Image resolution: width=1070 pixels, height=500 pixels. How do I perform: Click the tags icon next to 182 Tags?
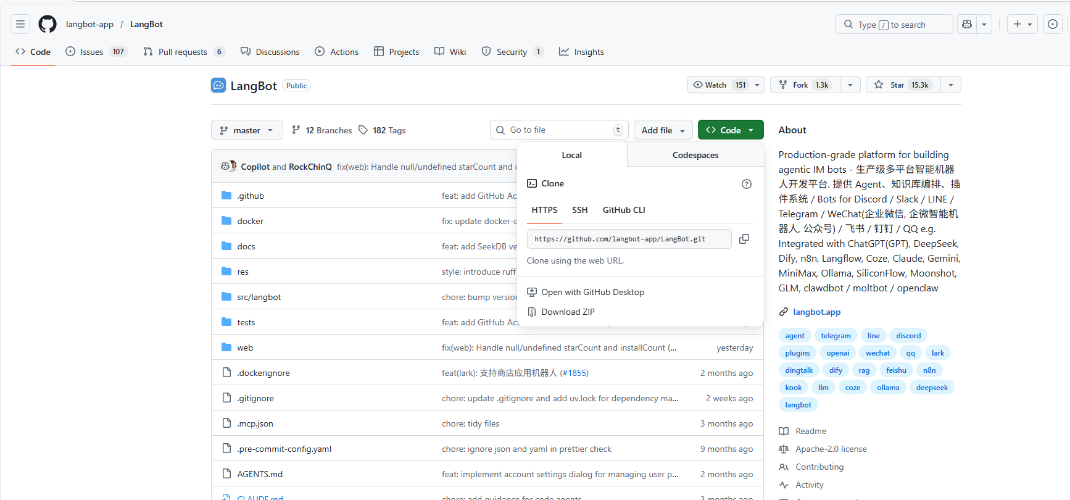pyautogui.click(x=363, y=130)
